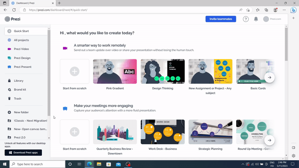Click the Invite teammates button
The width and height of the screenshot is (299, 168).
click(x=221, y=19)
